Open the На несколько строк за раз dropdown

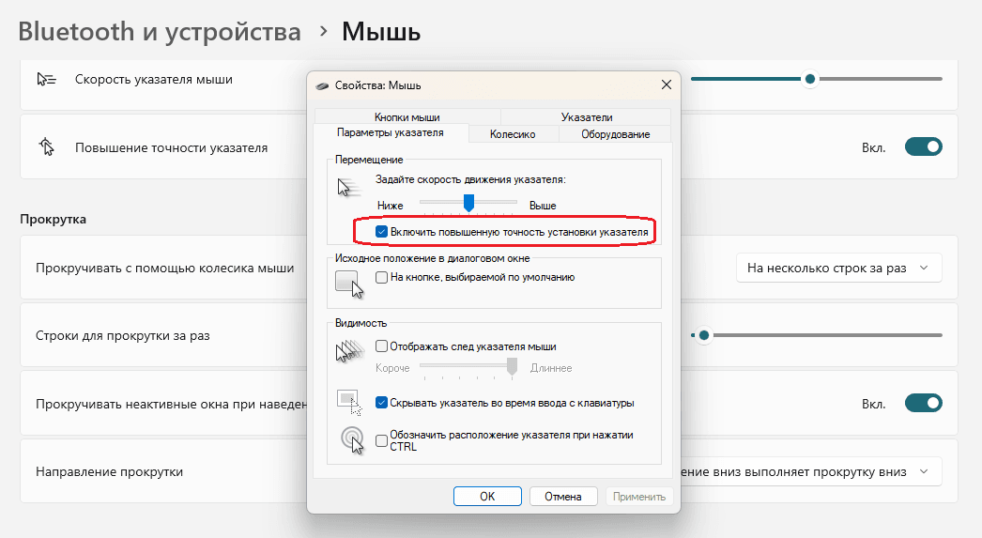click(x=838, y=268)
